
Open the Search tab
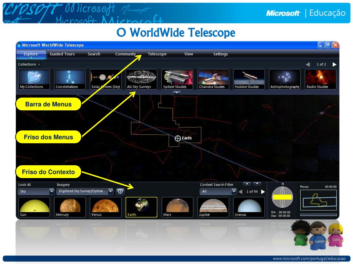point(94,54)
